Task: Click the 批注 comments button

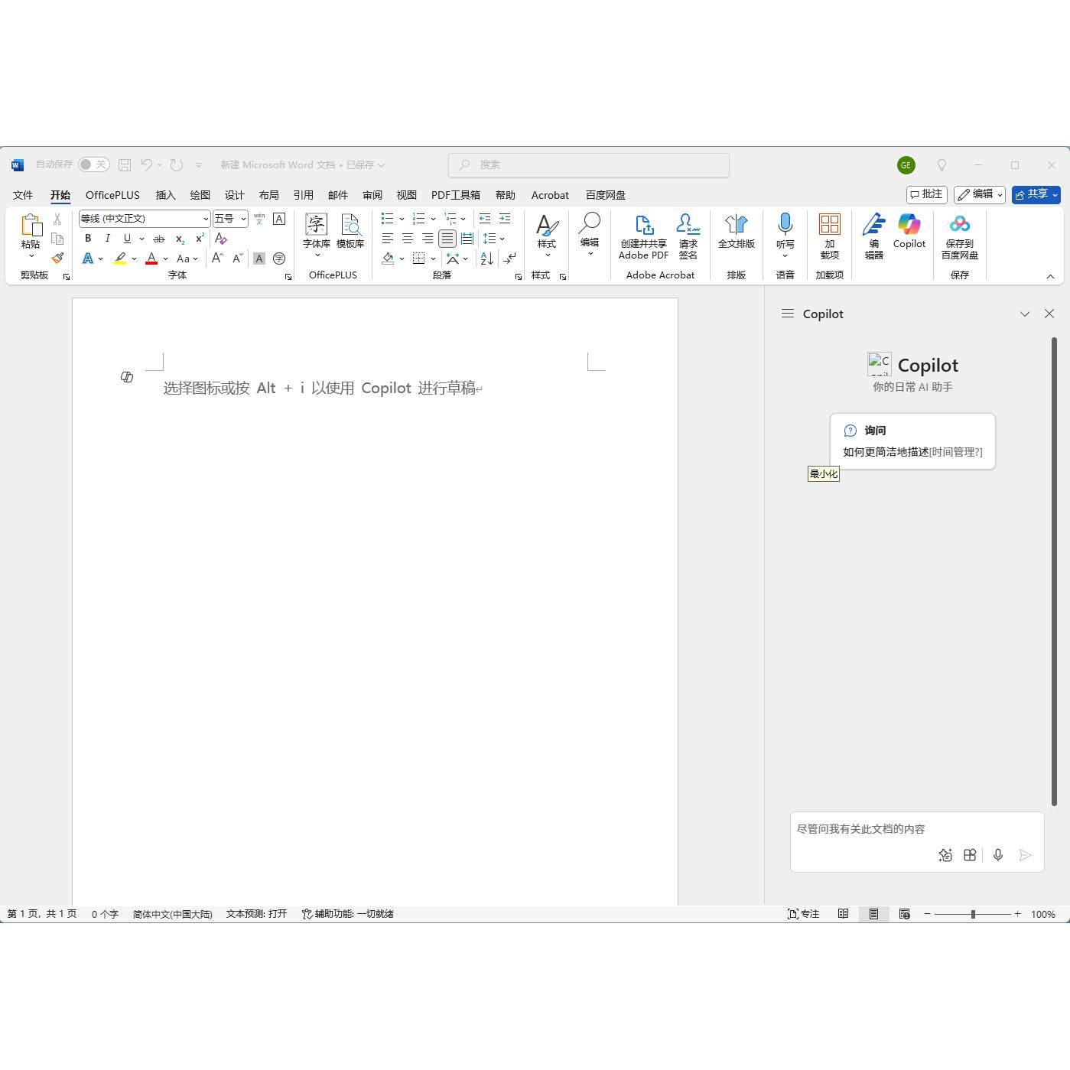Action: click(x=927, y=194)
